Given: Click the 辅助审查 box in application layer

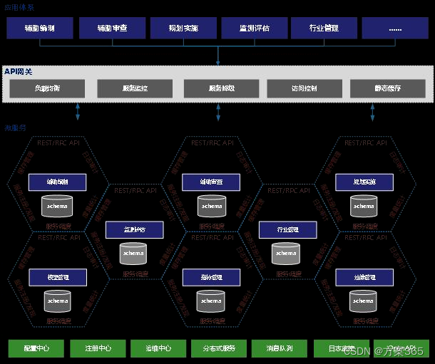Looking at the screenshot, I should (x=113, y=28).
